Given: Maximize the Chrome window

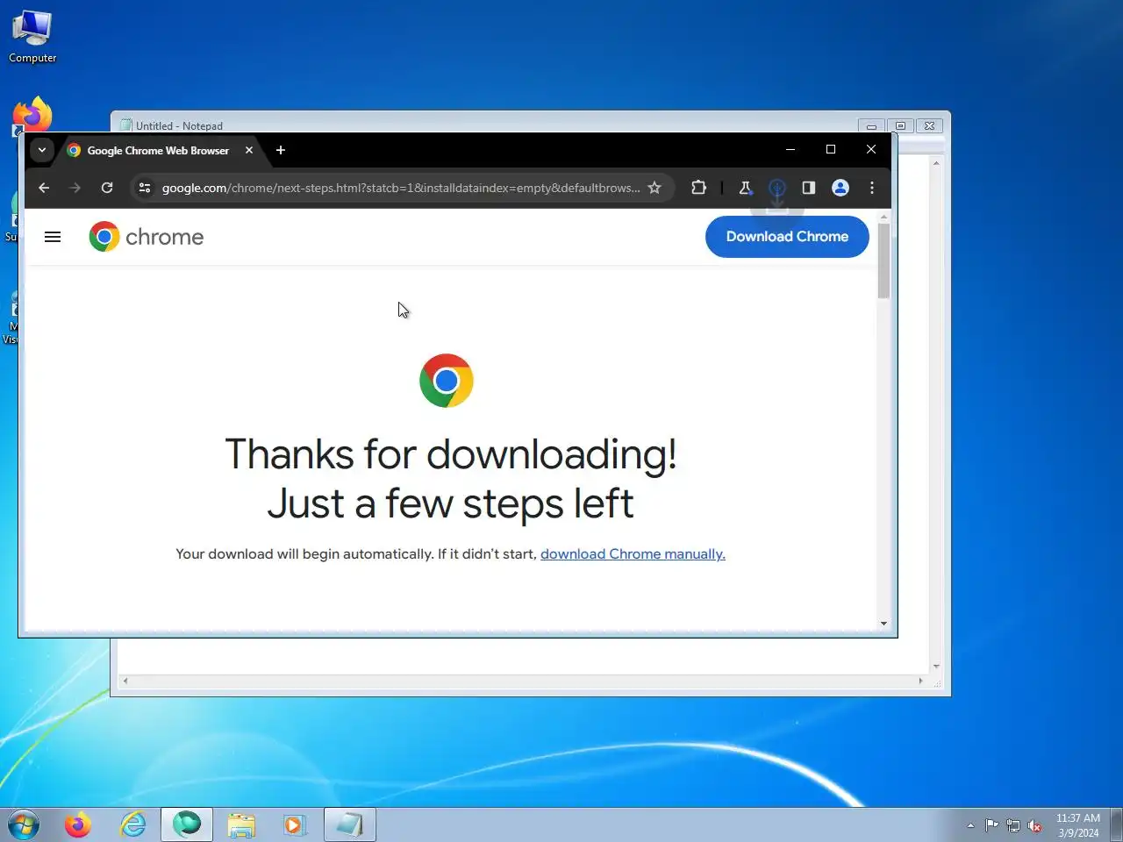Looking at the screenshot, I should point(831,150).
